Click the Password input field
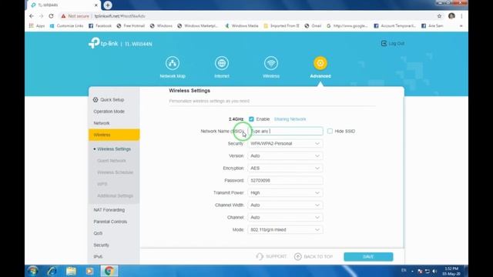The width and height of the screenshot is (493, 277). (285, 180)
